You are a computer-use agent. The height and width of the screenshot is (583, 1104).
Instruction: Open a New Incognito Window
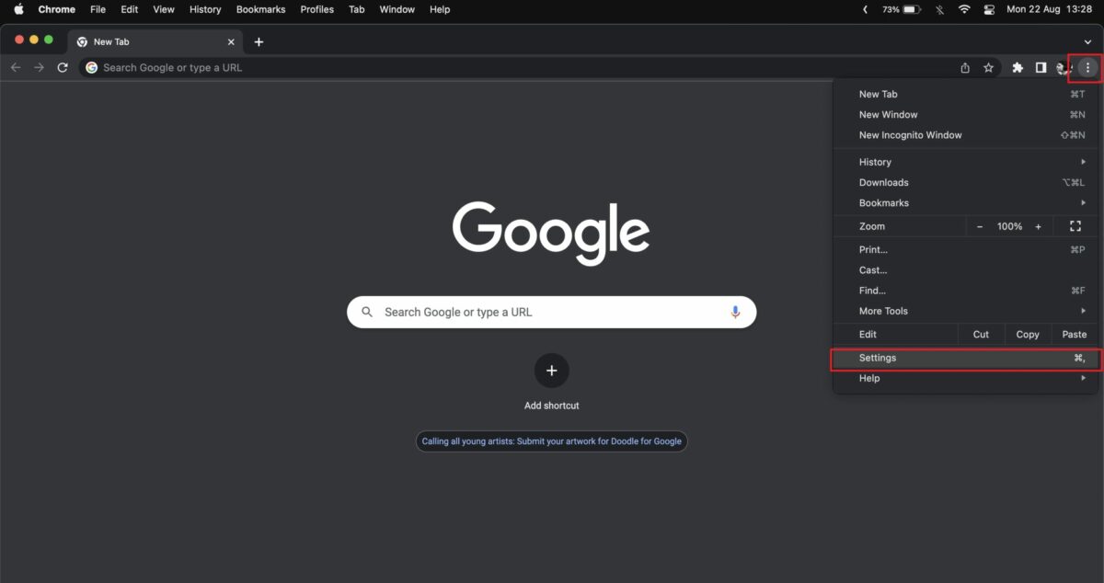click(965, 134)
